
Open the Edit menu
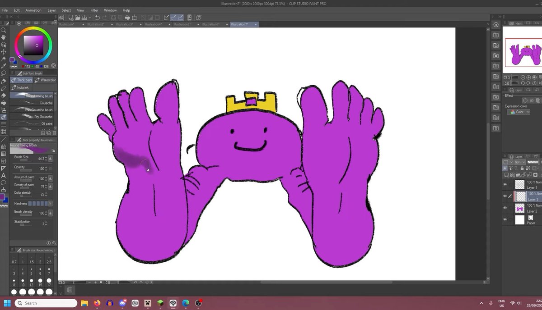(17, 10)
